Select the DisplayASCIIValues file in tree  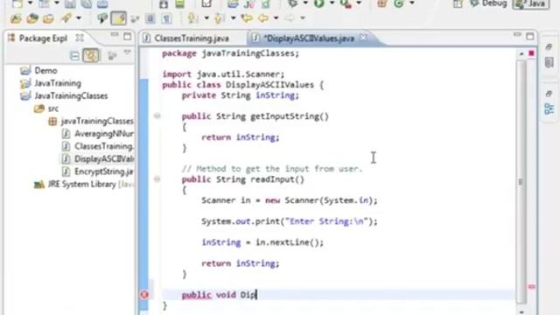pyautogui.click(x=104, y=159)
